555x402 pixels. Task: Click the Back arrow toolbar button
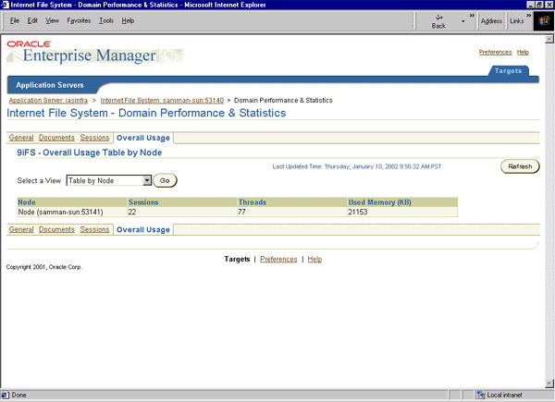click(x=438, y=21)
